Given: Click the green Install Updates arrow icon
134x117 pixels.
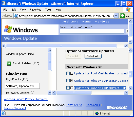Looking at the screenshot, I should [9, 64].
